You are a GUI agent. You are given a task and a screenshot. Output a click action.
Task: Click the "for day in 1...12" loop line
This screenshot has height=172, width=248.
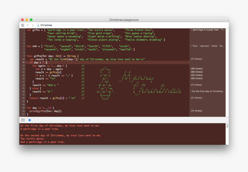point(40,108)
